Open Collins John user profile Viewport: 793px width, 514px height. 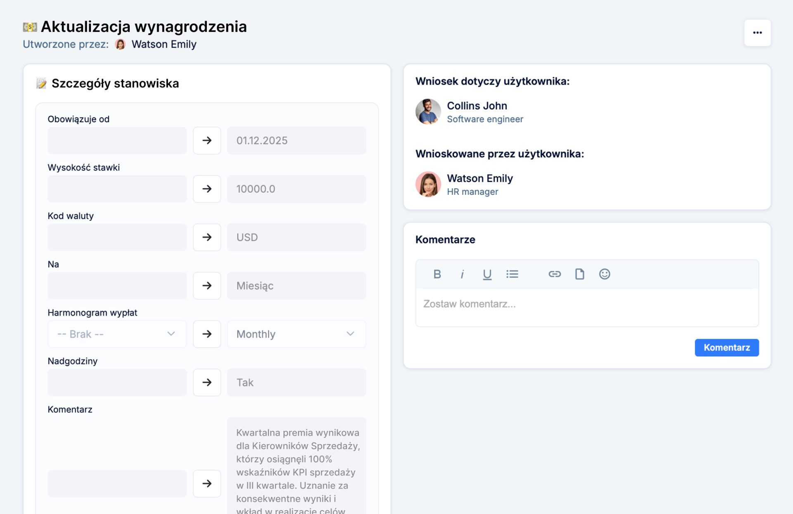[477, 106]
